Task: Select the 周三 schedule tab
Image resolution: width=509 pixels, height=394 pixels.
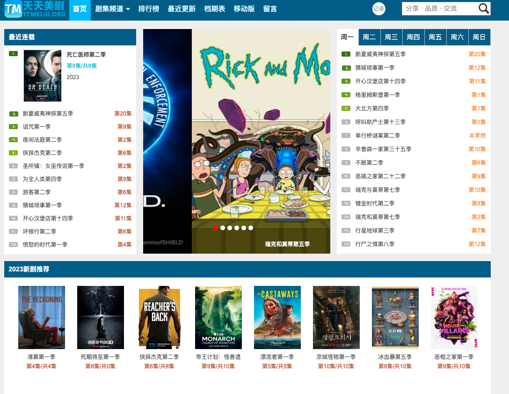Action: [x=392, y=37]
